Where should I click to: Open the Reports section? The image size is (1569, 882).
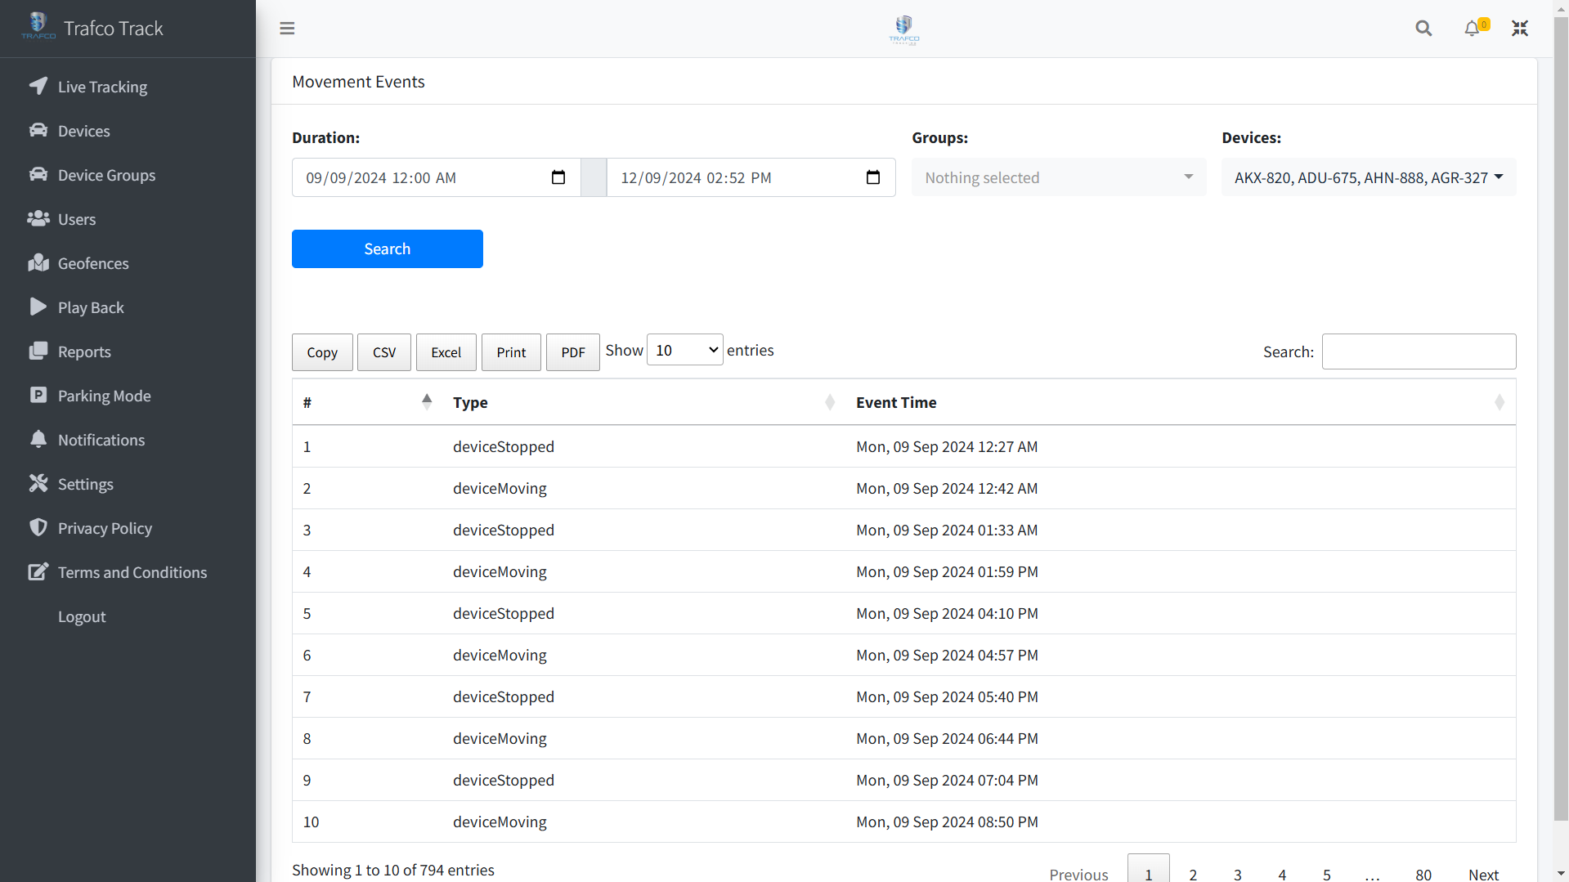(x=84, y=351)
